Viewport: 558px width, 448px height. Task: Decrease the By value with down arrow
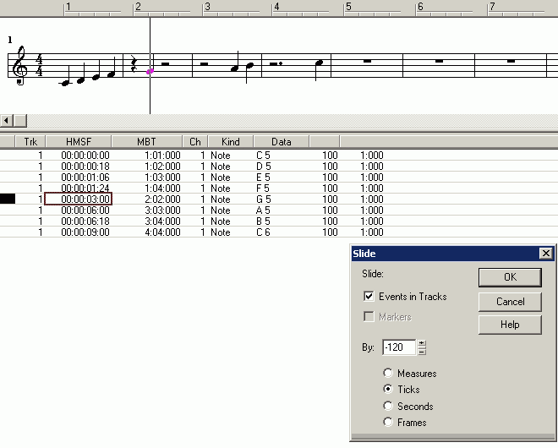coord(422,352)
